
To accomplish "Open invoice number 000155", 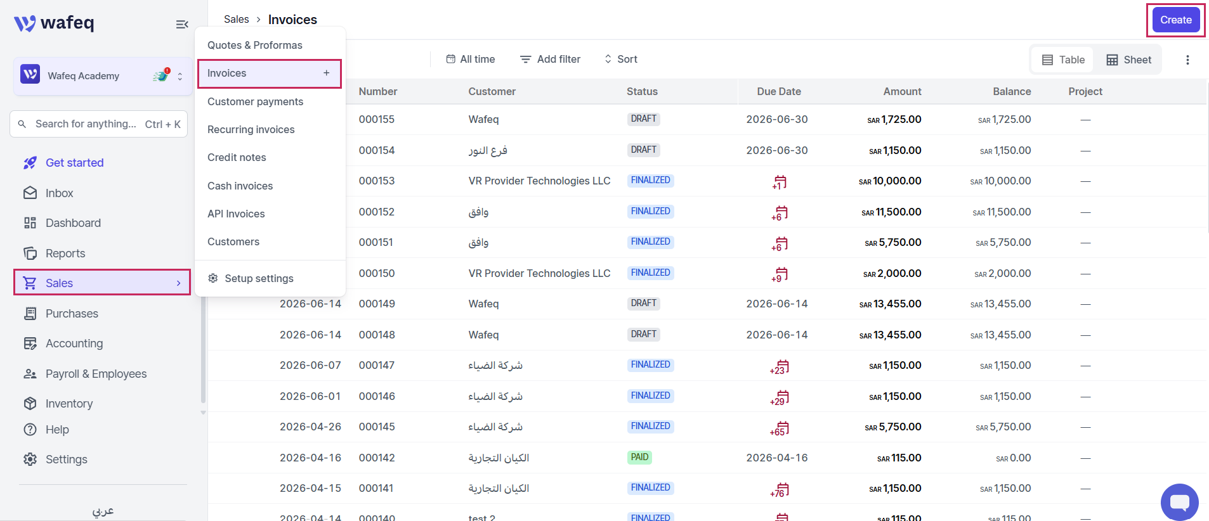I will coord(377,119).
